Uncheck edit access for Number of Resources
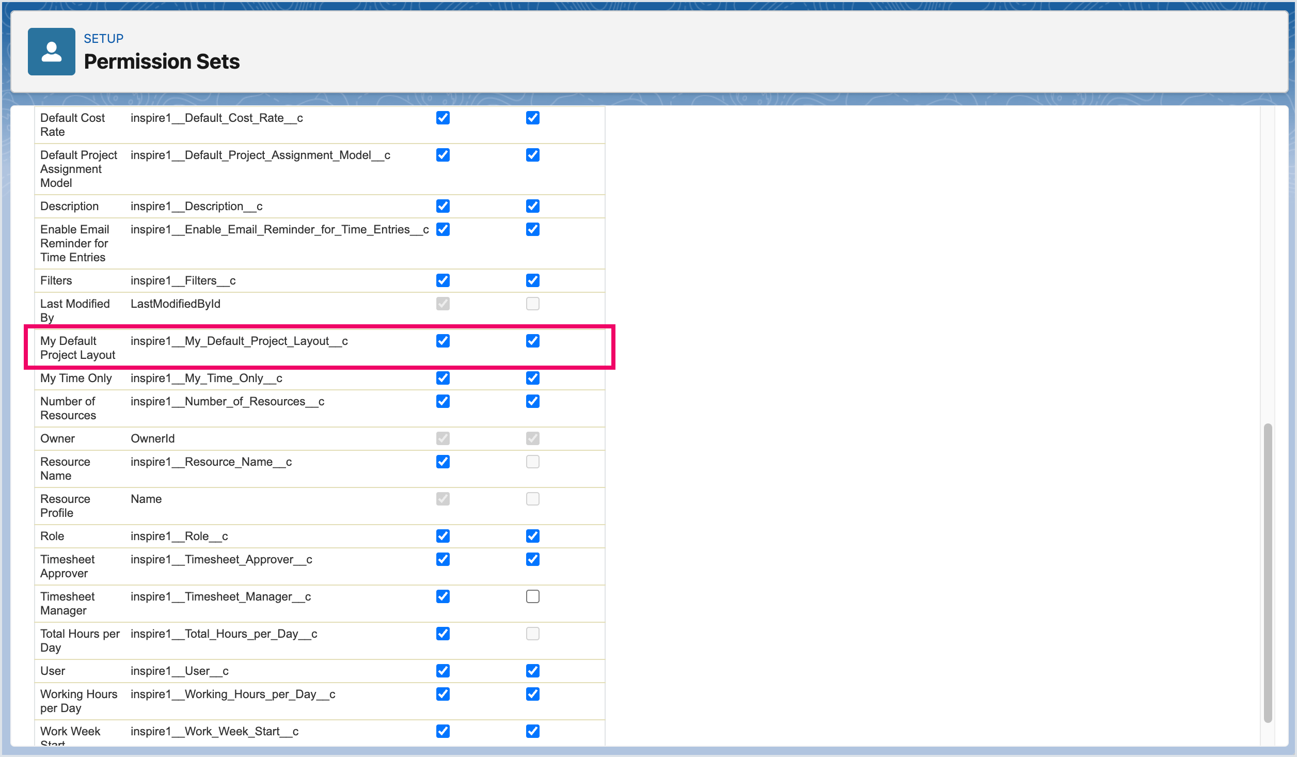 [532, 402]
